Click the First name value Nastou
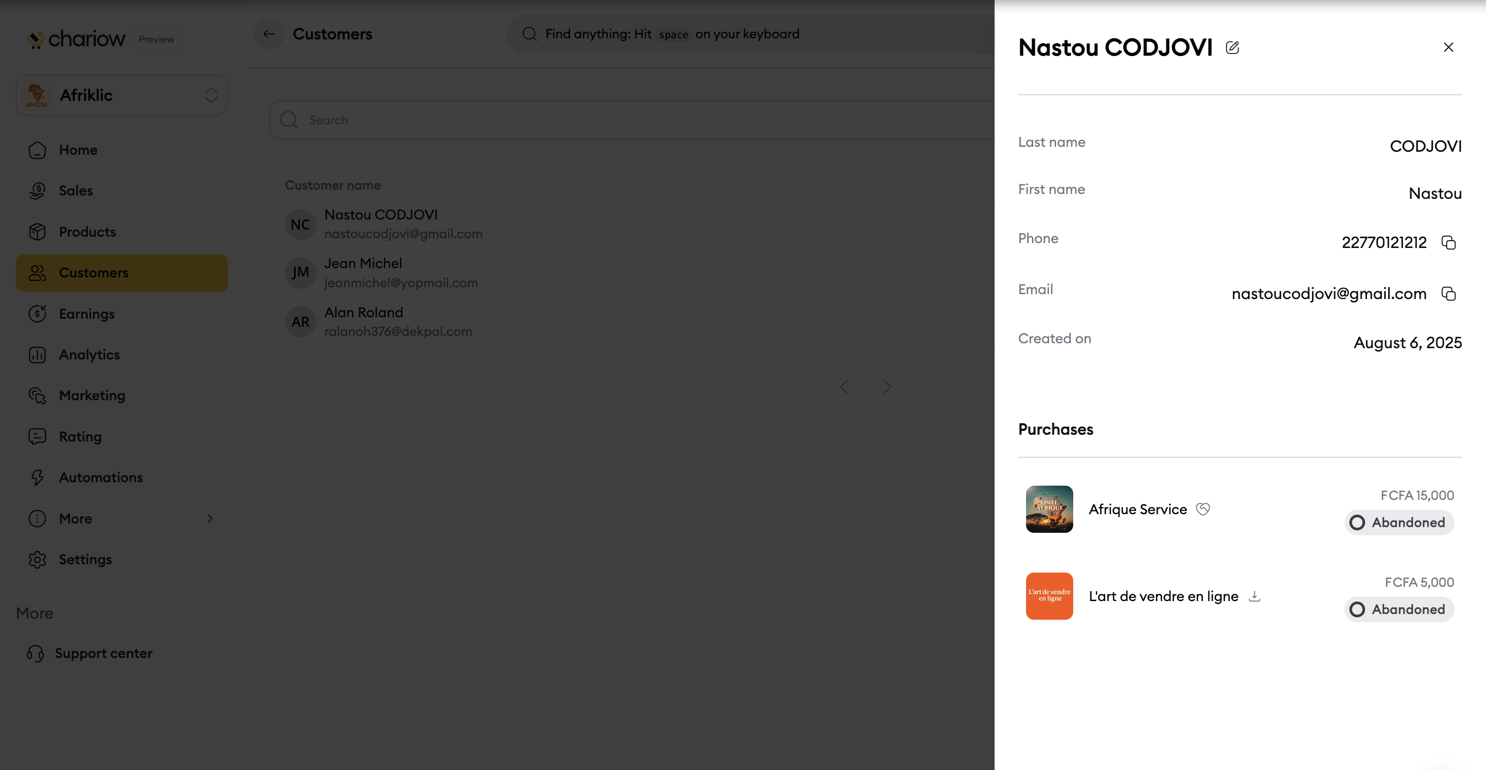 point(1435,193)
